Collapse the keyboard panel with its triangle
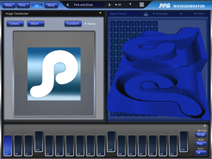 click(204, 126)
